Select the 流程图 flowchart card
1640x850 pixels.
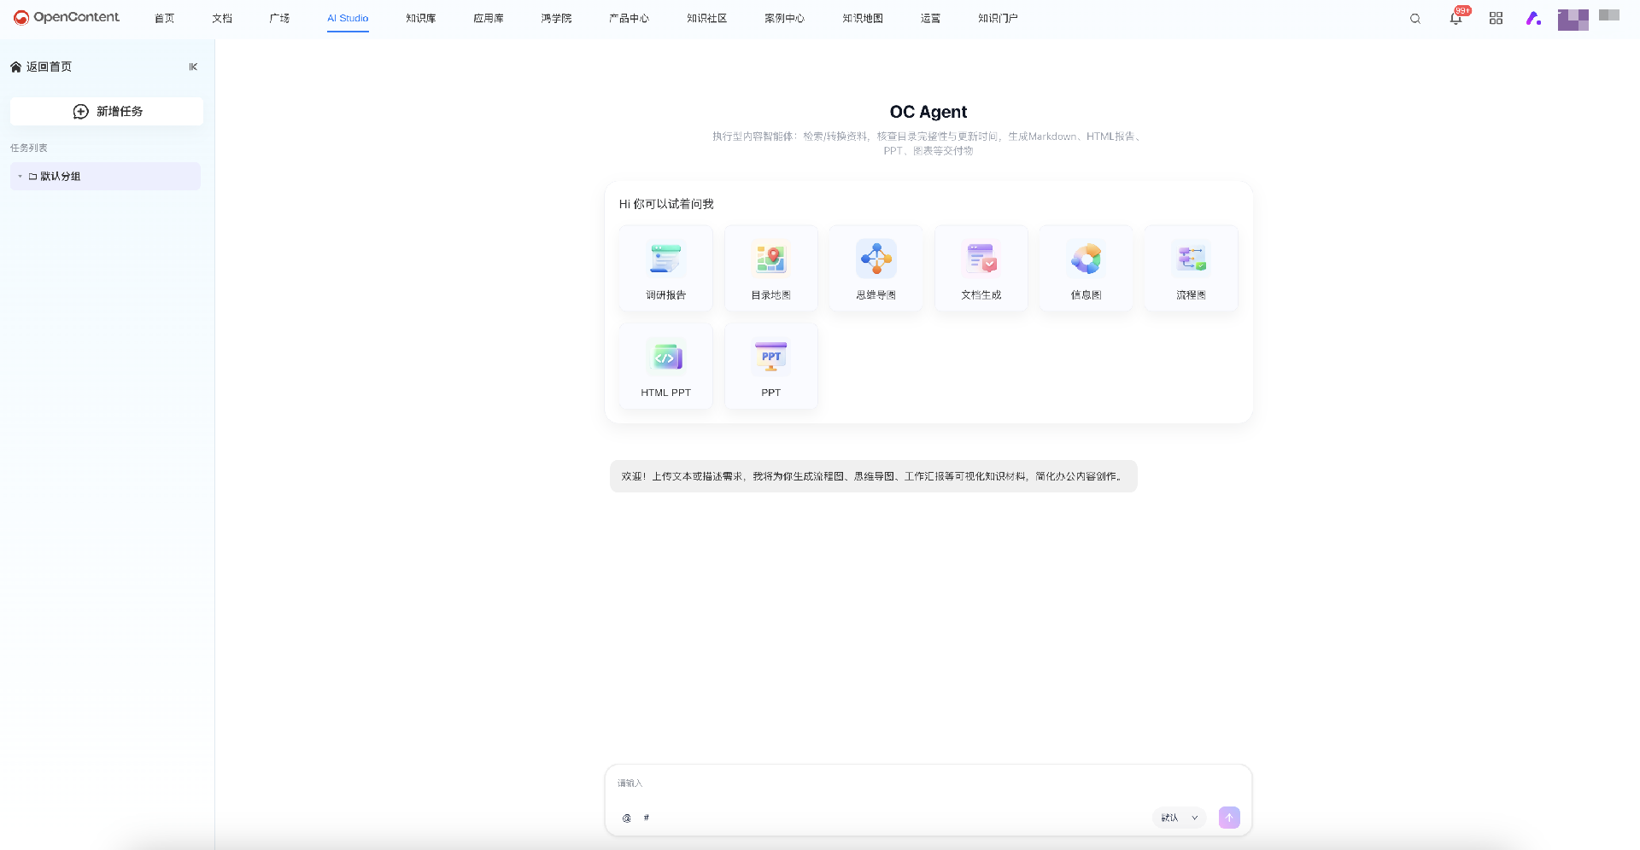(1191, 268)
